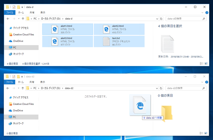The width and height of the screenshot is (213, 140).
Task: Open 共有 tab in data-d2 window
Action: [32, 82]
